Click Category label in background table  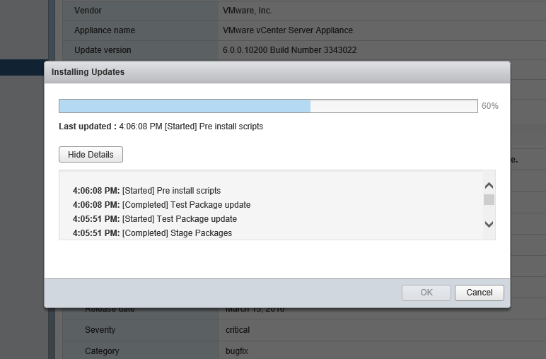click(102, 351)
